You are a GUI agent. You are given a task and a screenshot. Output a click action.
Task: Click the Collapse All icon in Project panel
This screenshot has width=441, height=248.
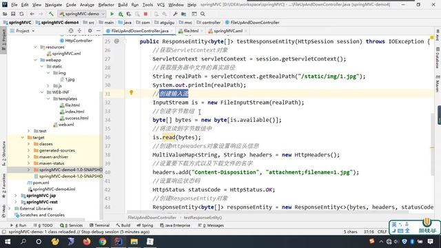pyautogui.click(x=79, y=30)
